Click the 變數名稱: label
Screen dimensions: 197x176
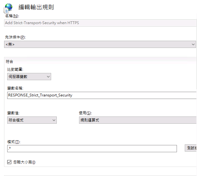pos(15,88)
